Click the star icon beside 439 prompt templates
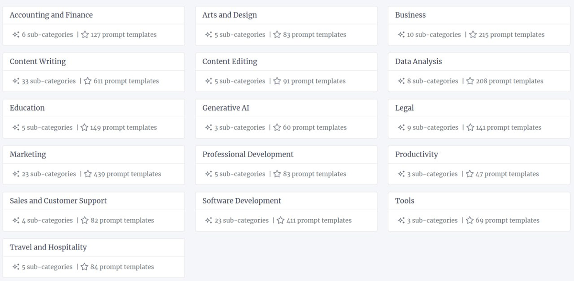Image resolution: width=574 pixels, height=281 pixels. pos(88,174)
